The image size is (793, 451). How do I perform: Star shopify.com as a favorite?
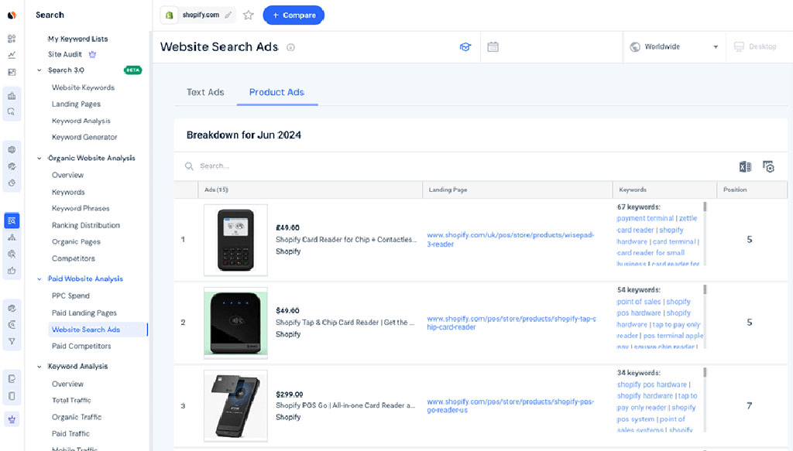click(x=249, y=15)
